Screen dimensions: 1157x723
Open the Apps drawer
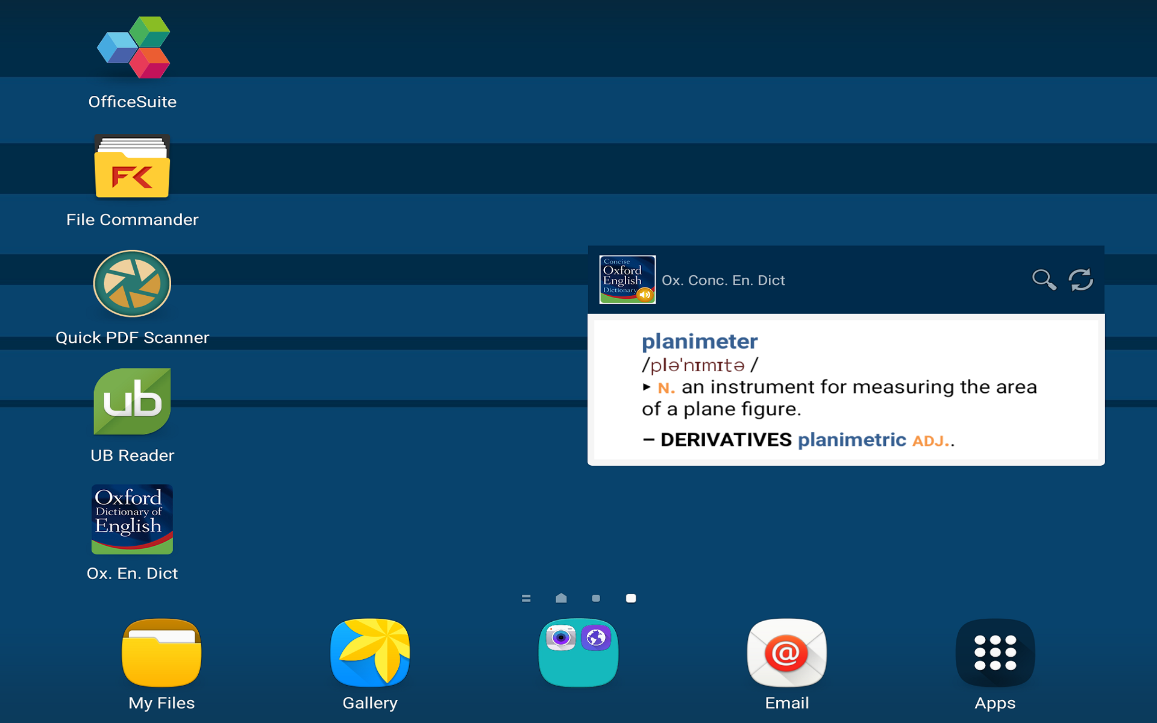point(995,654)
